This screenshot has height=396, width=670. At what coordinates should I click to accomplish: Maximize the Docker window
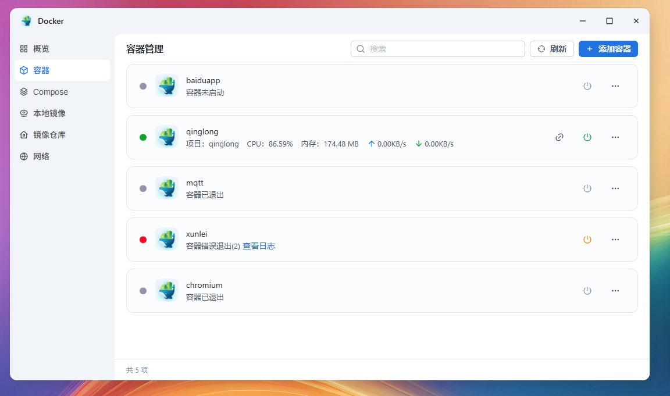(610, 21)
